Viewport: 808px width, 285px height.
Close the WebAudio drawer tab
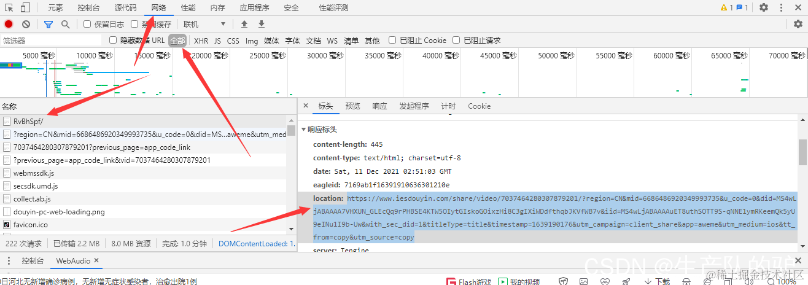pos(97,260)
